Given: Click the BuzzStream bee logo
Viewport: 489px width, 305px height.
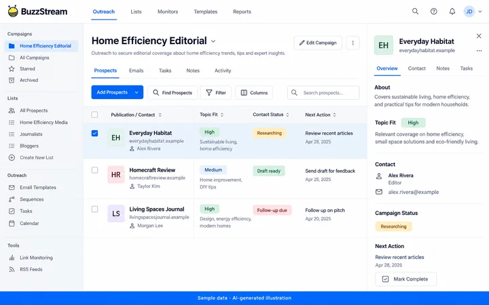Looking at the screenshot, I should (x=13, y=12).
